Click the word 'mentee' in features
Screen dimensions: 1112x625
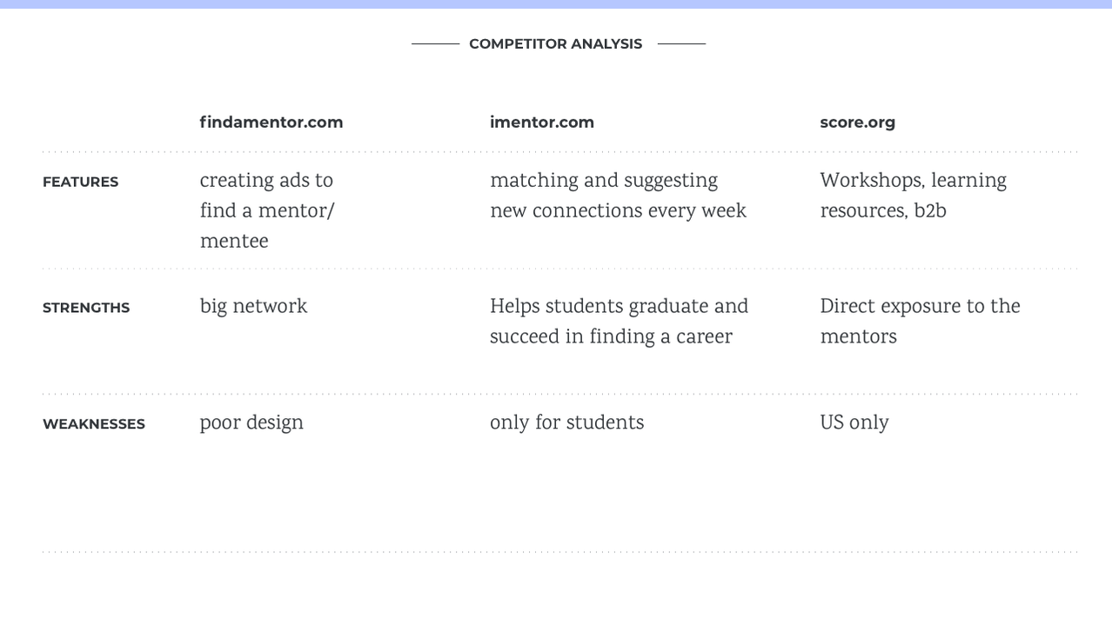pos(234,242)
